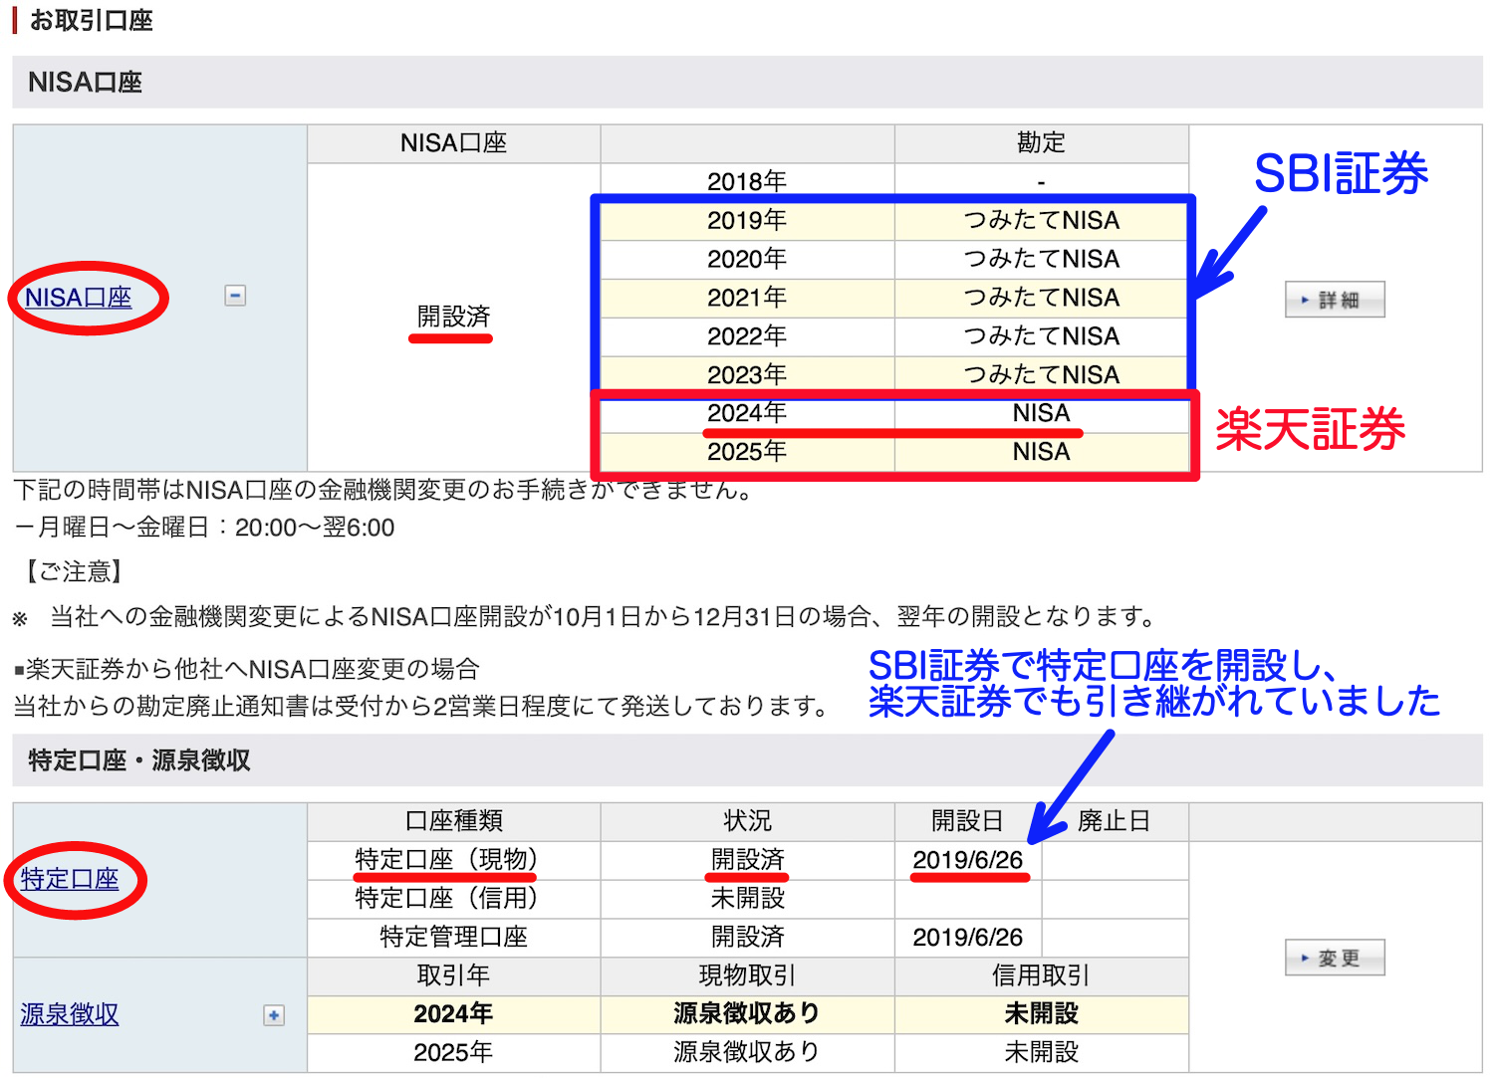The image size is (1494, 1078).
Task: Click the 2023年 year cell
Action: 747,375
